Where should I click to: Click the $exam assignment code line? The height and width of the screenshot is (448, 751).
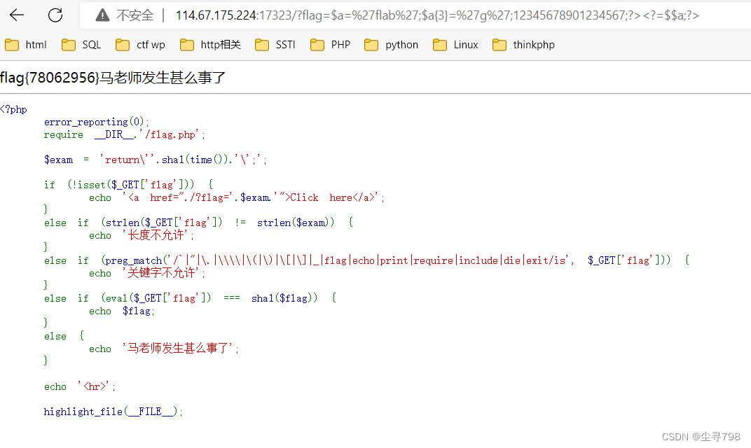tap(156, 160)
